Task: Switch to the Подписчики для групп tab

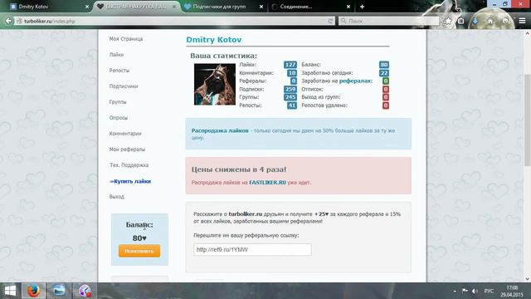Action: click(223, 7)
